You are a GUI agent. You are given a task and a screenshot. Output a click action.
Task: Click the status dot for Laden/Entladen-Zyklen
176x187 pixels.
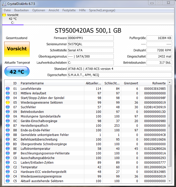(x=8, y=162)
